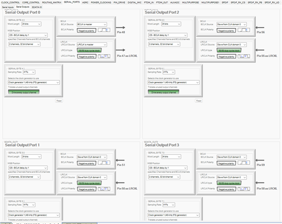Screen dimensions: 282x224
Task: Toggle 50/50 duty cycle clock on Port 3
Action: point(229,183)
